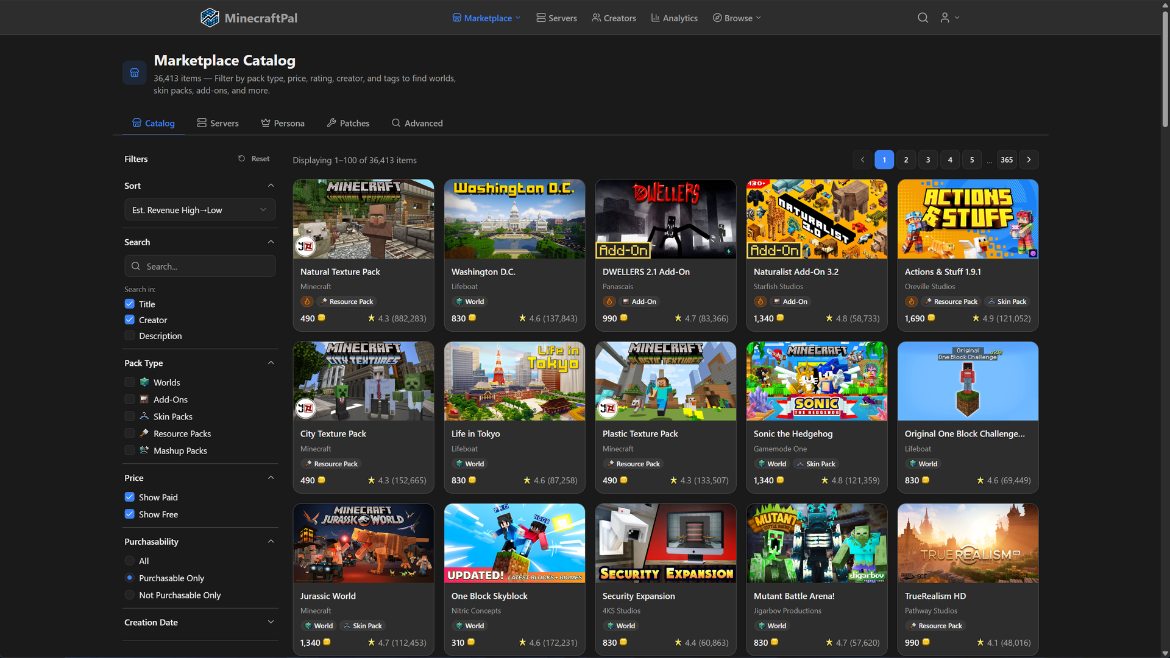The image size is (1170, 658).
Task: Click inside the Search filter input field
Action: (x=200, y=266)
